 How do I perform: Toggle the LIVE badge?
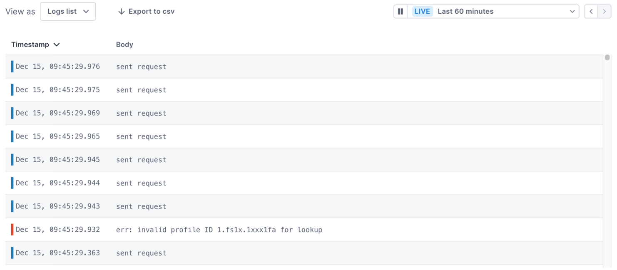coord(422,12)
